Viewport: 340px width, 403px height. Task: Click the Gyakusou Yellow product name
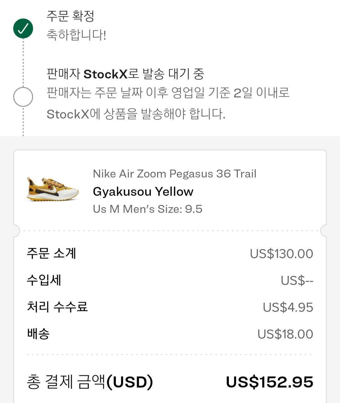(x=143, y=191)
